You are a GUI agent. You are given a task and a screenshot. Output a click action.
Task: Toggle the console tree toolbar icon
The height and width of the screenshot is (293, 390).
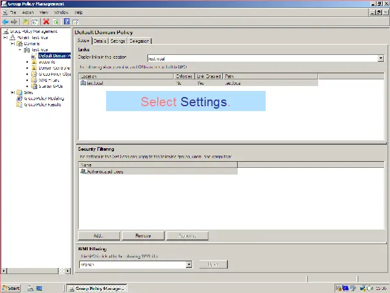click(35, 22)
